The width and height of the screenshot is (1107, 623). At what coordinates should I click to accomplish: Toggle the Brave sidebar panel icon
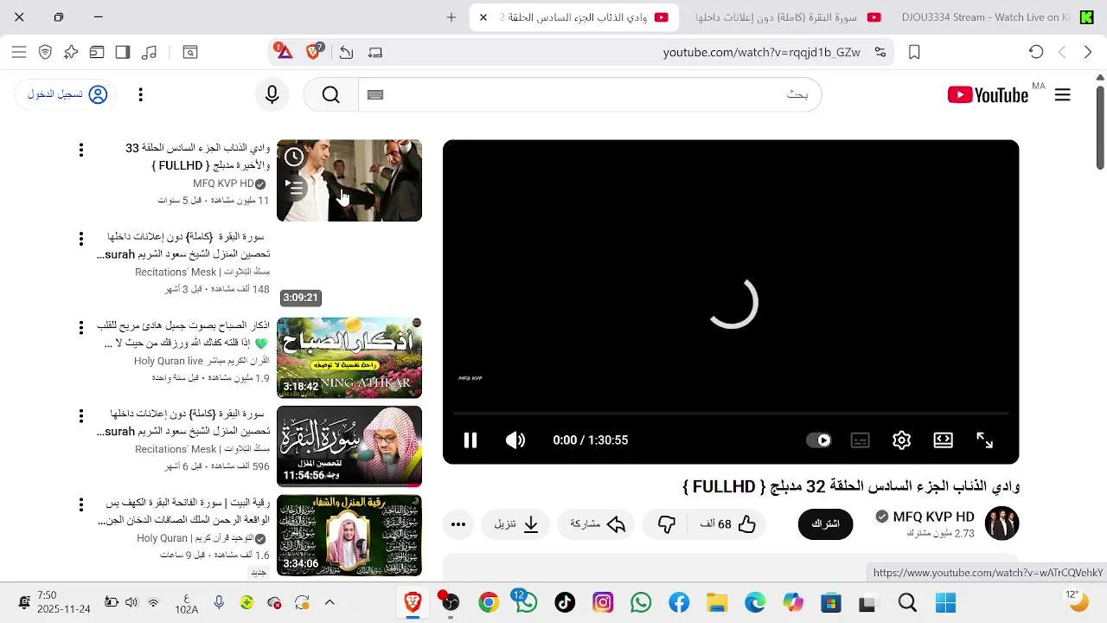(123, 52)
